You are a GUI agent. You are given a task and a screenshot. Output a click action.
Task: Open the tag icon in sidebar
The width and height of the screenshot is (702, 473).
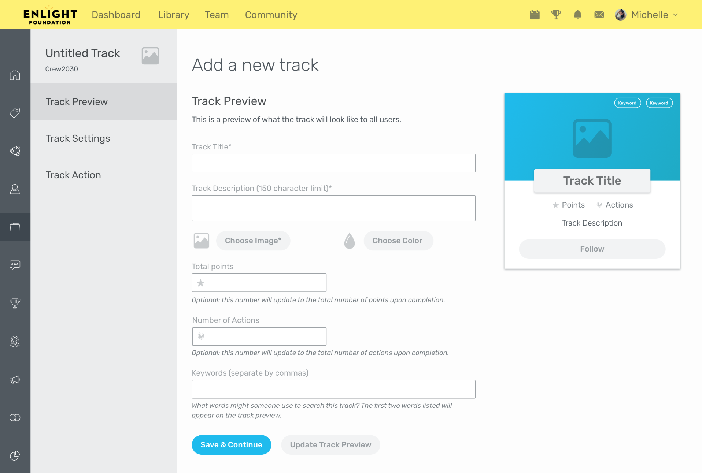15,113
